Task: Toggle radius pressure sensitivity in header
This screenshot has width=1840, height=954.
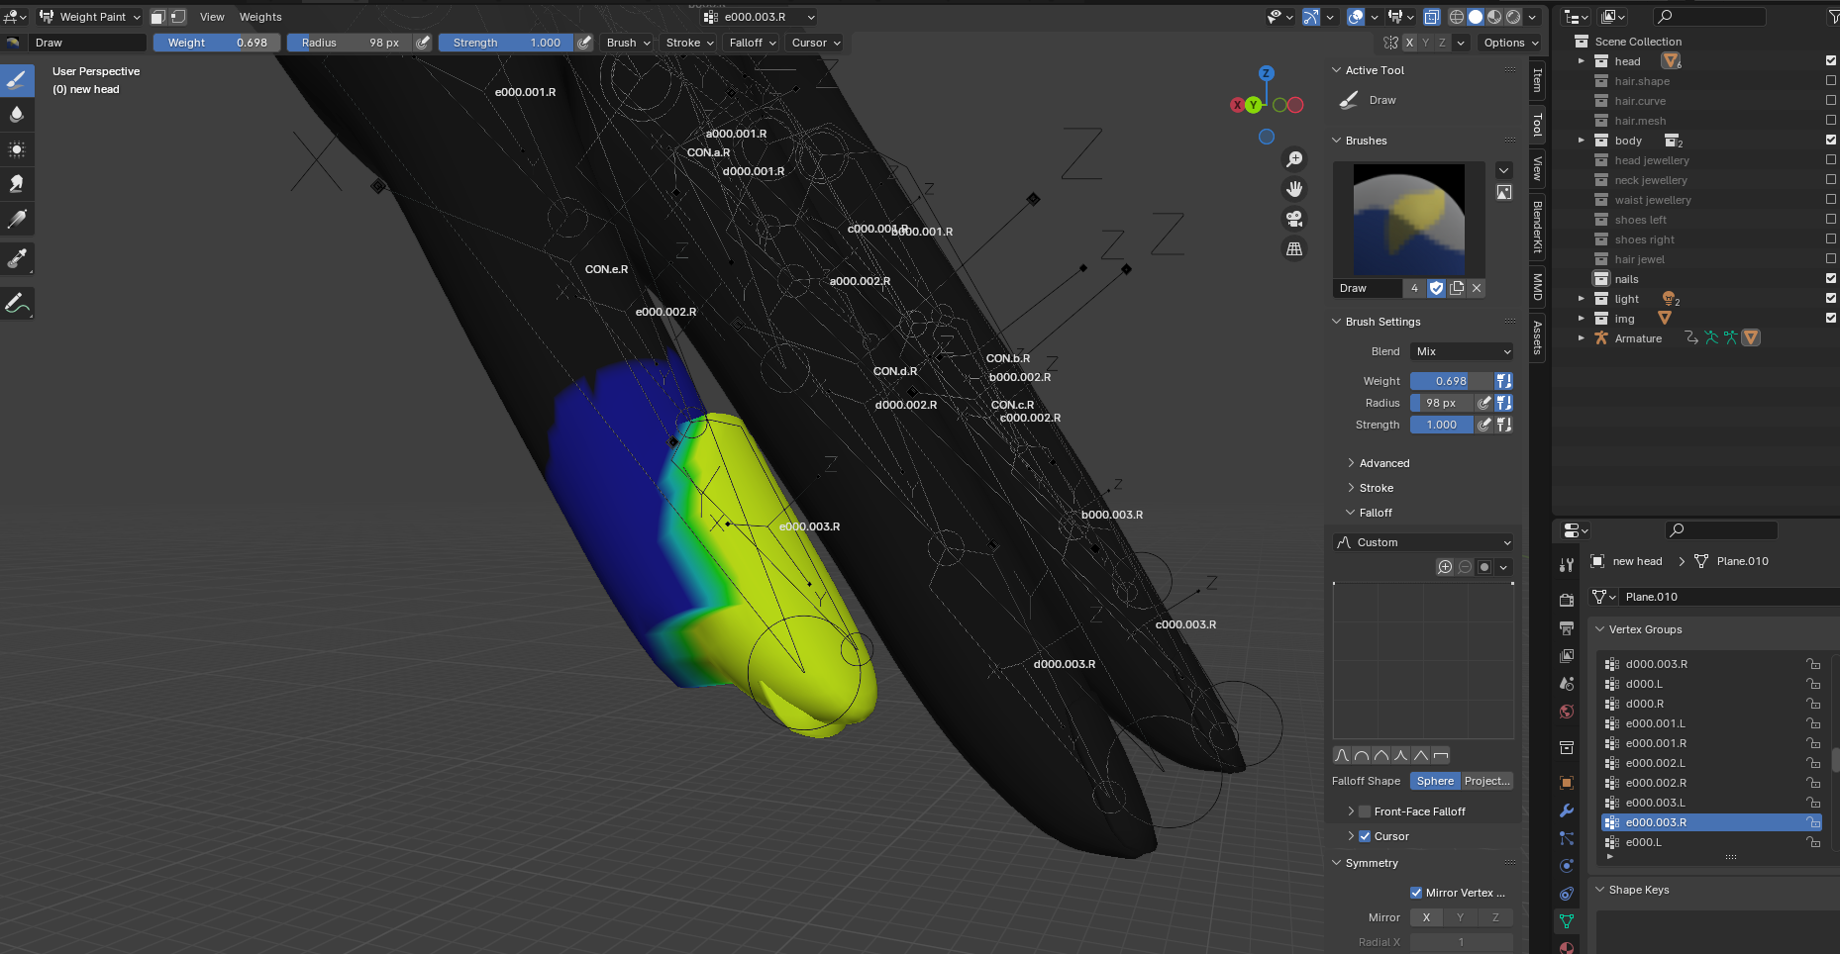Action: tap(423, 43)
